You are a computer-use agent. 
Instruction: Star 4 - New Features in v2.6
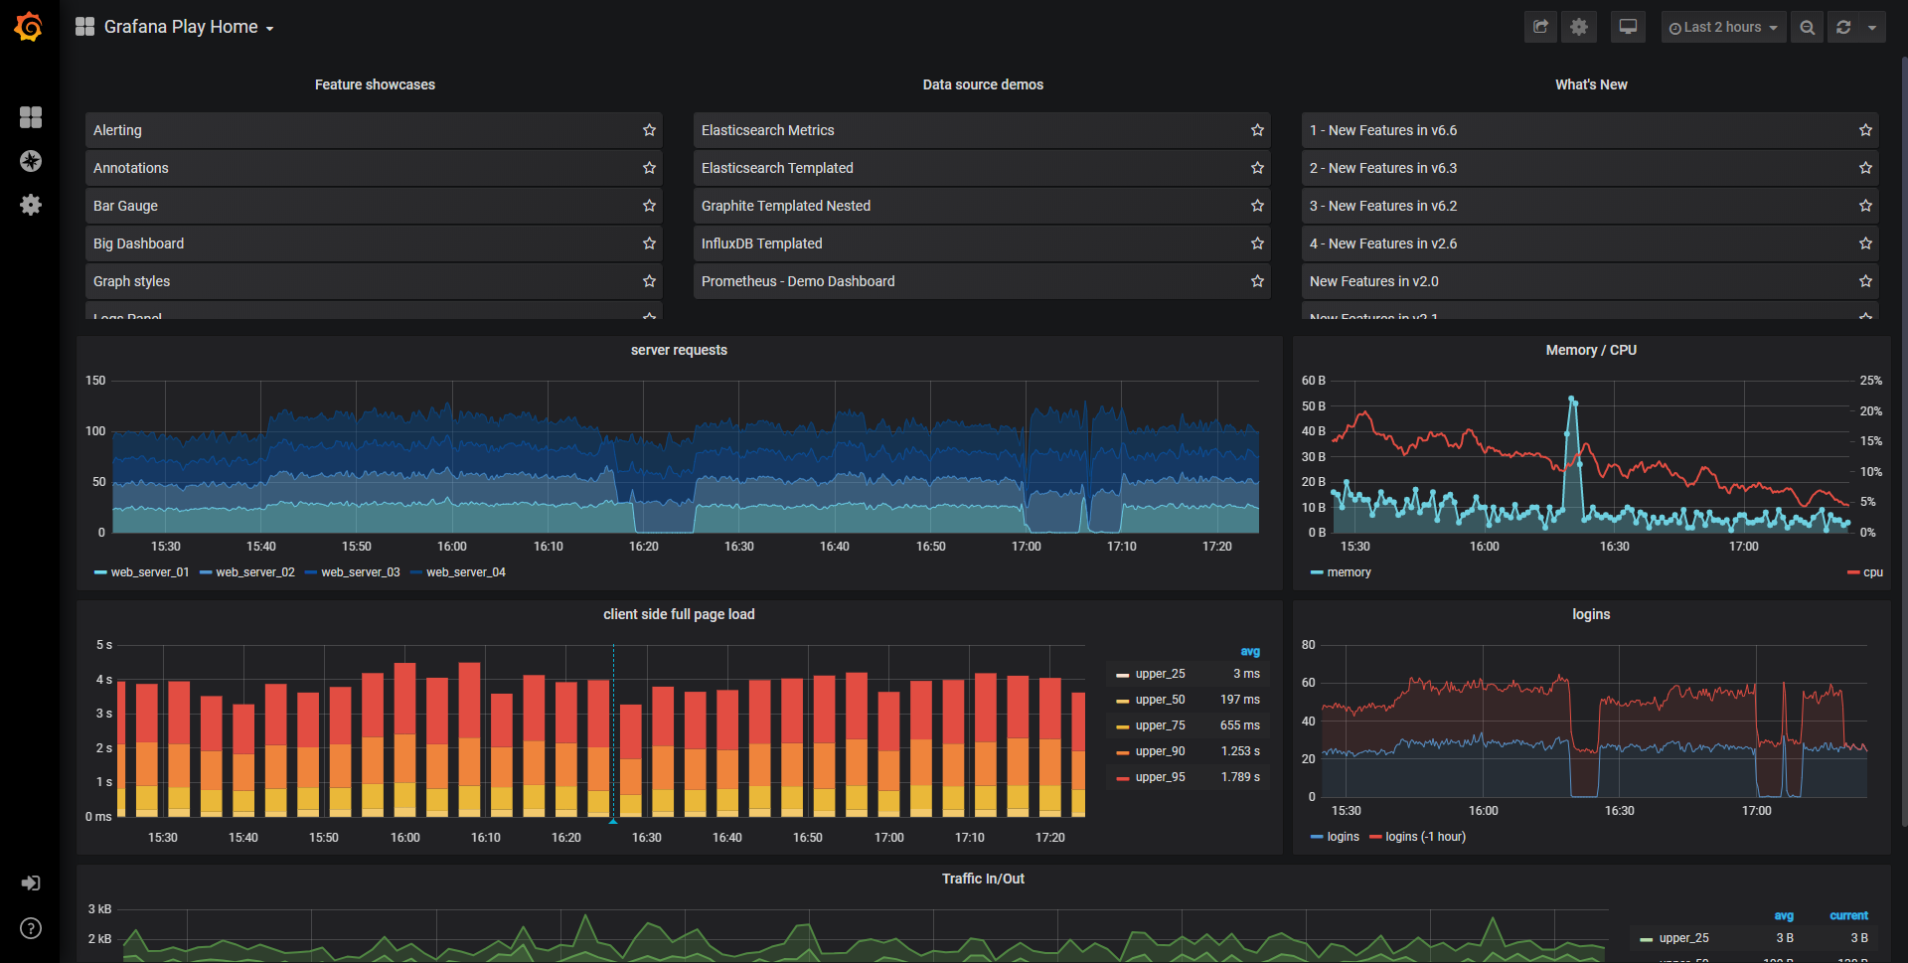[x=1865, y=243]
